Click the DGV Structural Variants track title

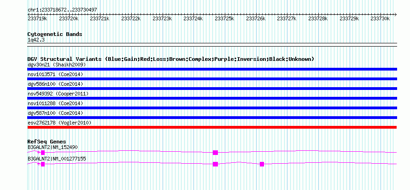point(171,59)
